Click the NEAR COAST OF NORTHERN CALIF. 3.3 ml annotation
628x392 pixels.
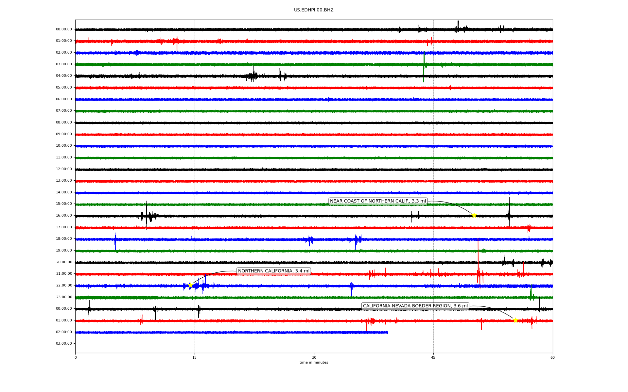(378, 201)
